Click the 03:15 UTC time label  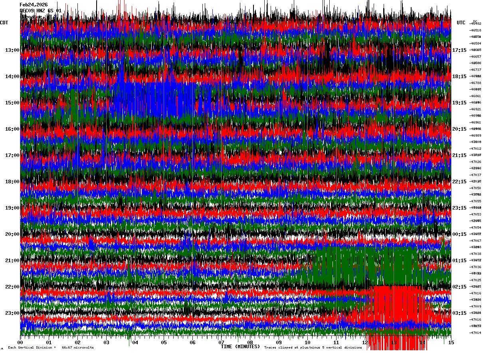(x=459, y=313)
